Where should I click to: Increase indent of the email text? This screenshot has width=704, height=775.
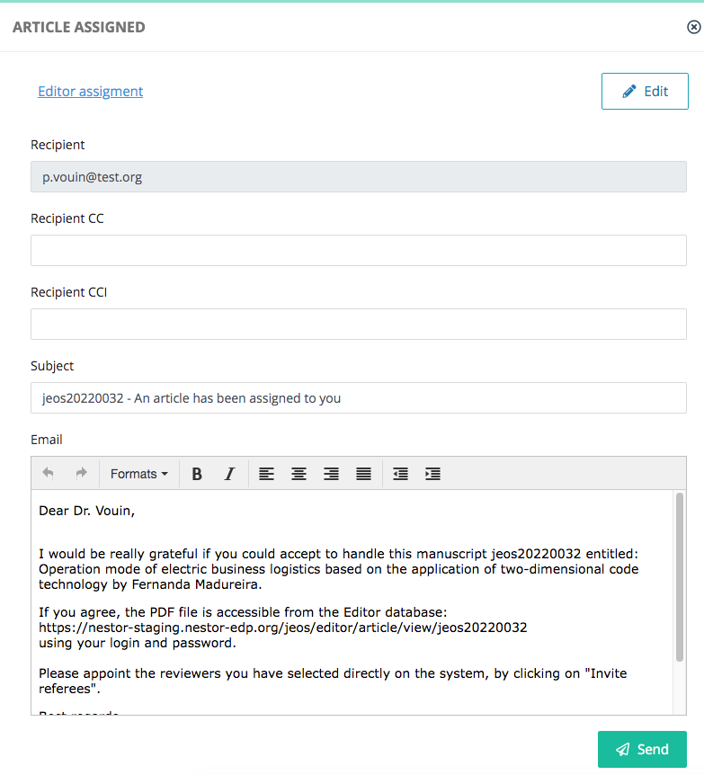pos(432,474)
